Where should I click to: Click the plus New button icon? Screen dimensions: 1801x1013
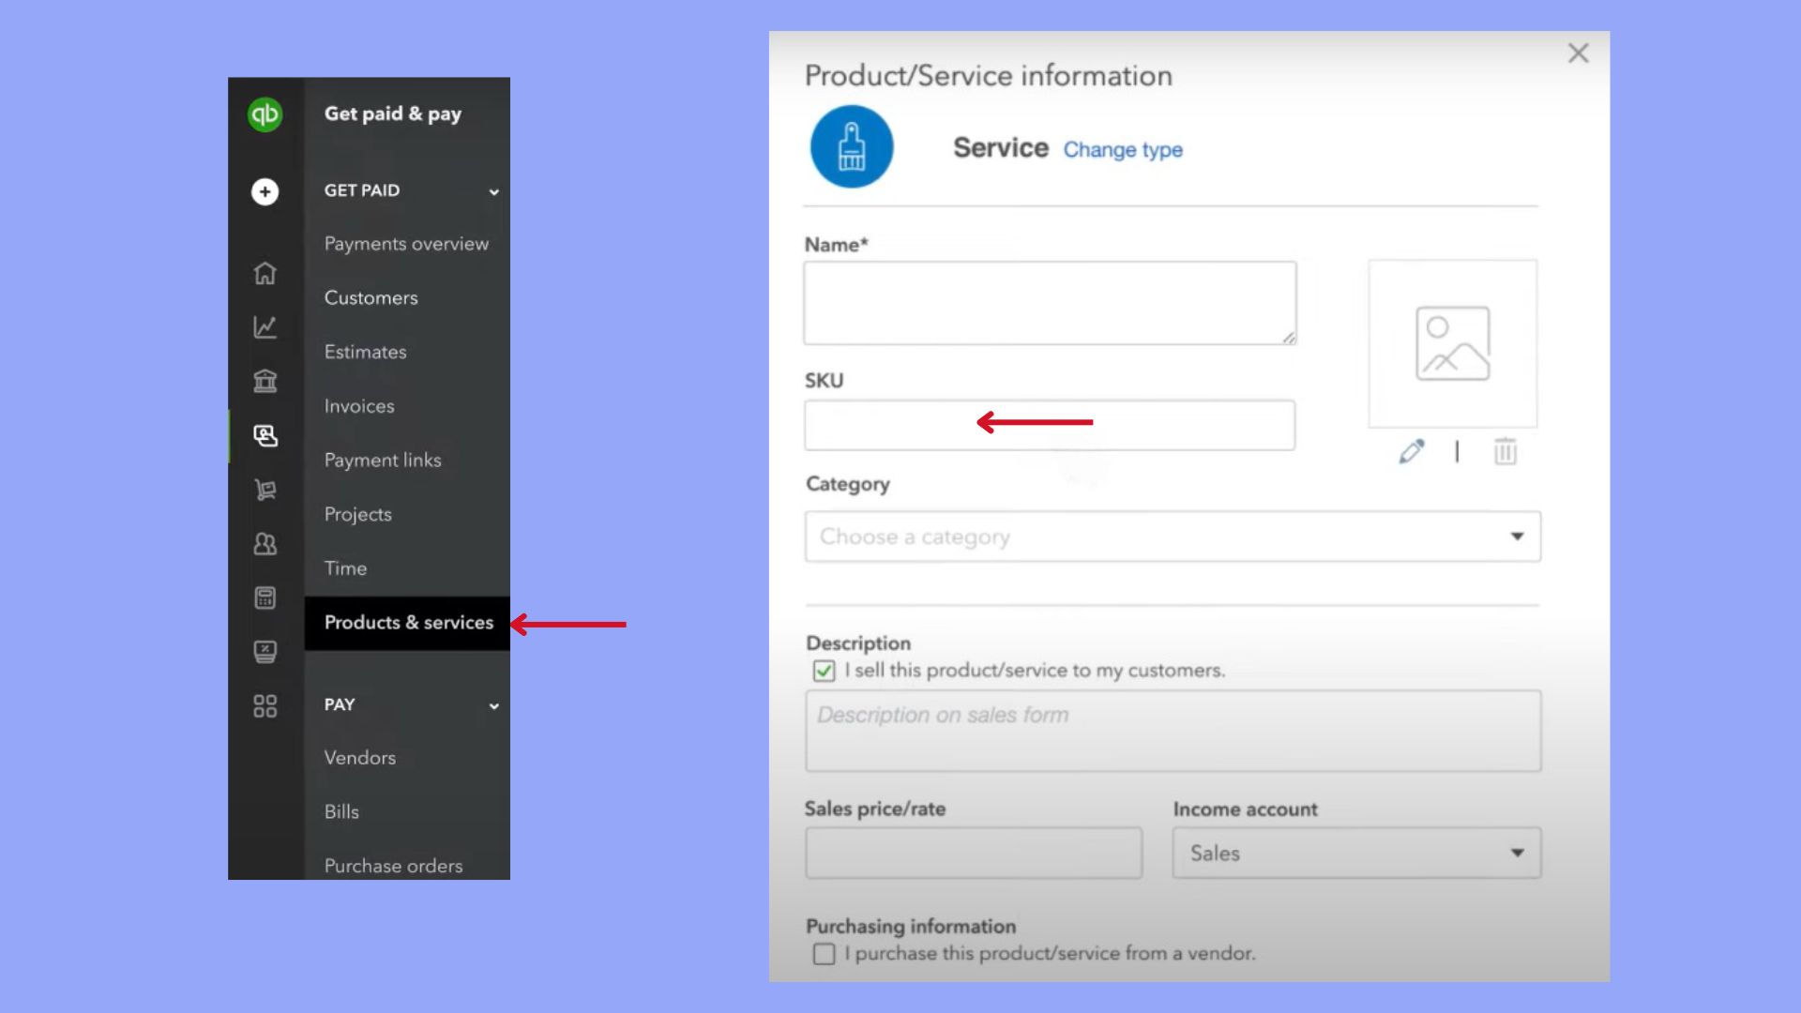265,191
